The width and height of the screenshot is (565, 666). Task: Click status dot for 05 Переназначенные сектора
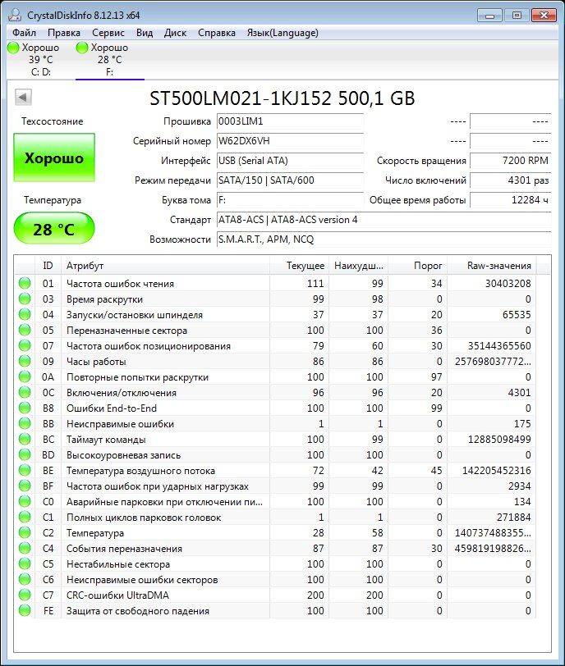click(25, 330)
